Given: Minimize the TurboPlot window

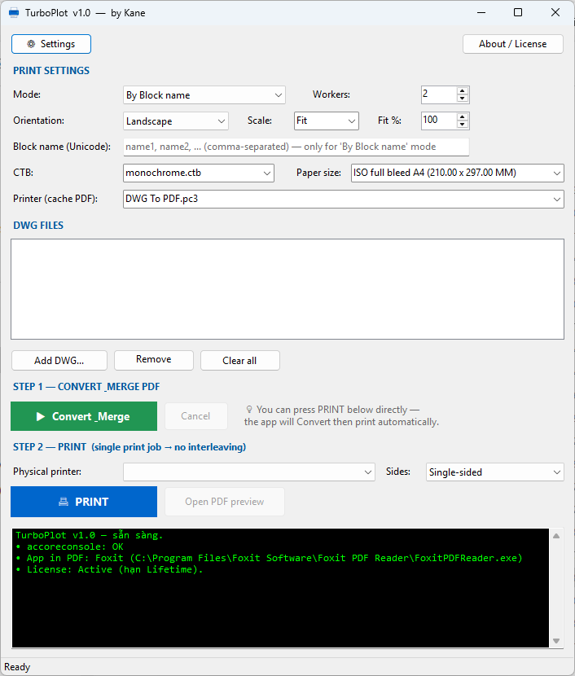Looking at the screenshot, I should [481, 12].
